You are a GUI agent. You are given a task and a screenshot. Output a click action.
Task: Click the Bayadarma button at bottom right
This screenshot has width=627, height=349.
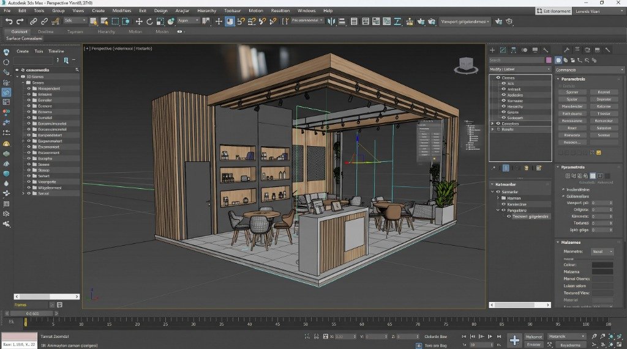tap(571, 345)
